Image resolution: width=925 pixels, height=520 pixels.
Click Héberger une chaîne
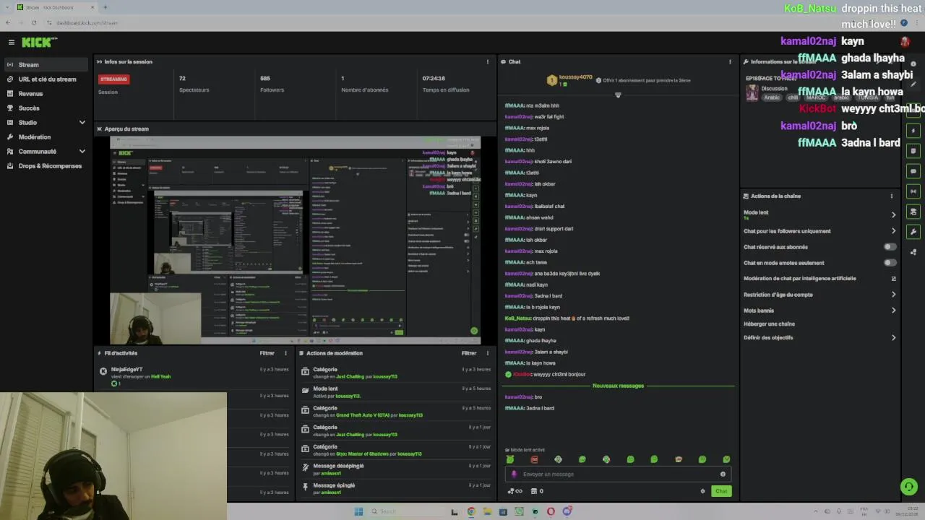pos(769,324)
